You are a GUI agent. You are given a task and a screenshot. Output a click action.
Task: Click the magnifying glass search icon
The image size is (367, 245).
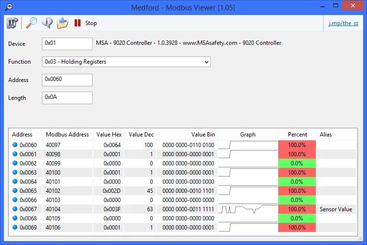pyautogui.click(x=31, y=23)
